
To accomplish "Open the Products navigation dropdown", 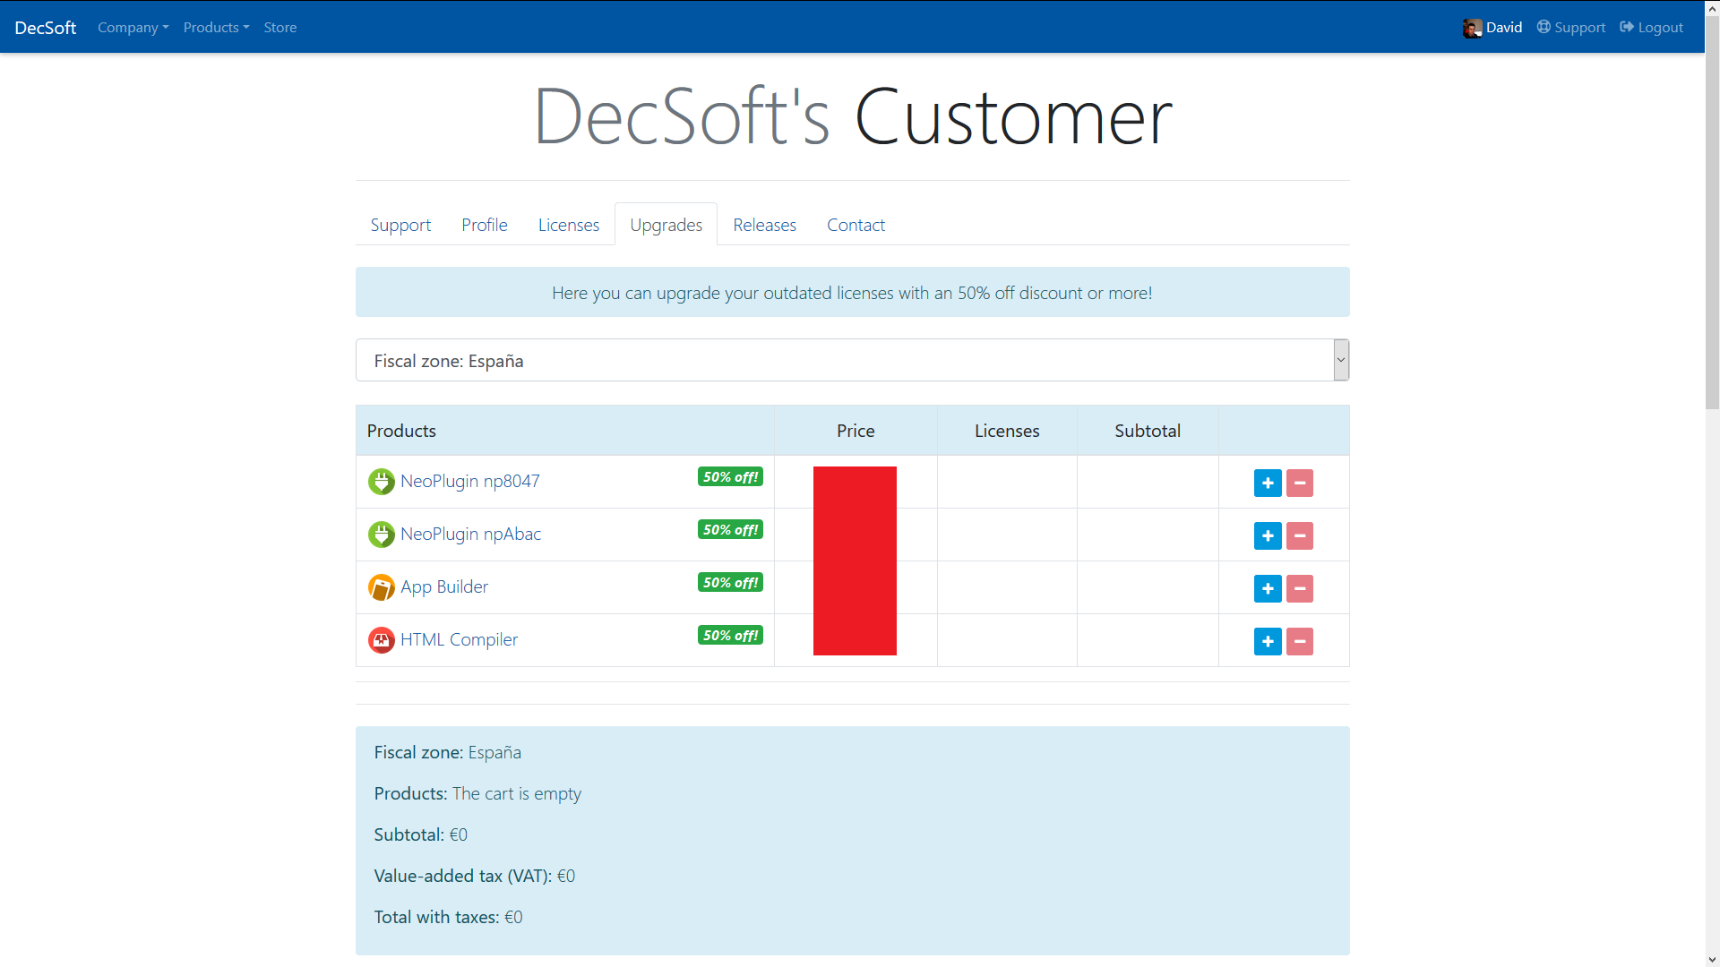I will 216,26.
